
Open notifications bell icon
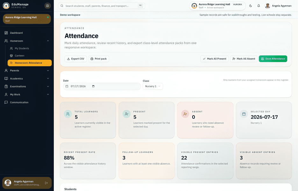click(x=259, y=6)
